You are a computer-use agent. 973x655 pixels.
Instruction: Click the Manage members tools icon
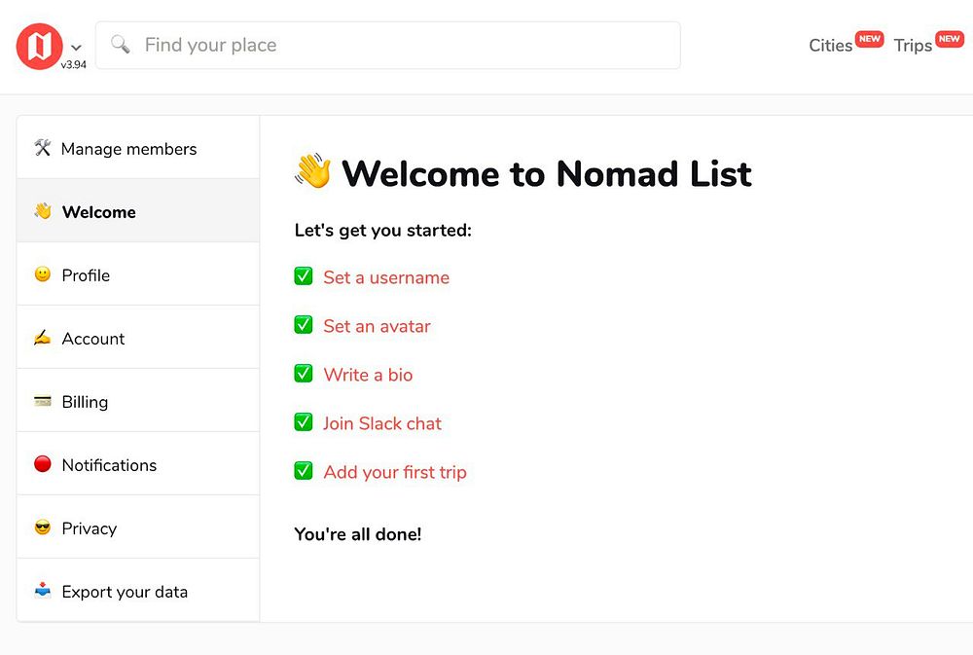coord(42,148)
